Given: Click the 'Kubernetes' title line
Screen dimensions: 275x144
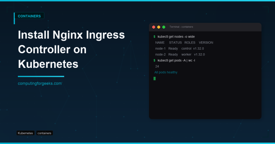Looking at the screenshot, I should [x=48, y=64].
